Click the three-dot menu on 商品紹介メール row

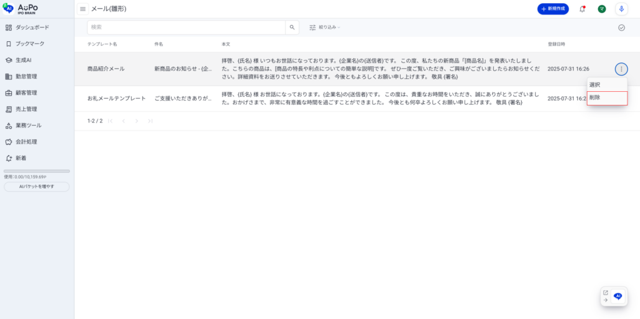click(621, 69)
